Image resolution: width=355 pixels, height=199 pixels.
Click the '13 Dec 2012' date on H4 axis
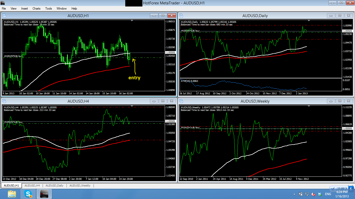[10, 179]
